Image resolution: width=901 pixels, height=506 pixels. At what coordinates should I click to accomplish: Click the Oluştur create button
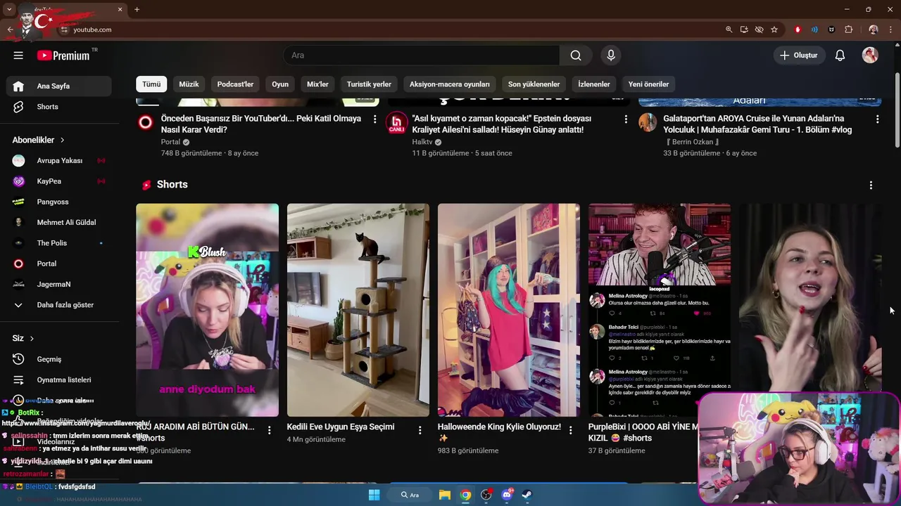coord(799,56)
